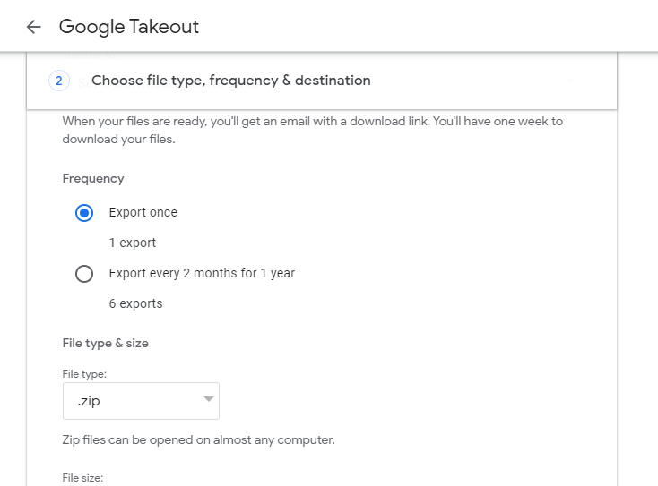Open the .zip file type dropdown
The width and height of the screenshot is (658, 486).
click(141, 401)
